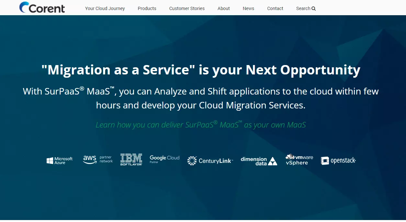Select the Microsoft Azure partner logo
This screenshot has width=406, height=222.
pyautogui.click(x=59, y=160)
